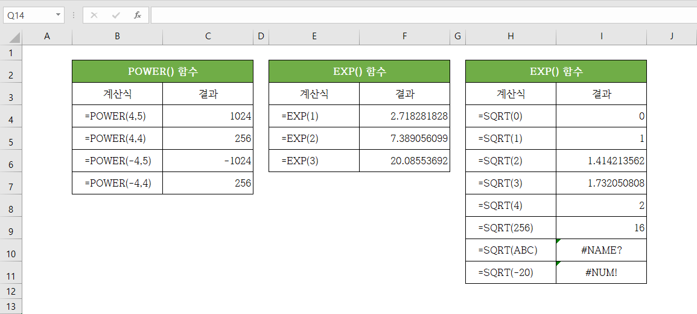
Task: Click the 결과 header above 2.718281828
Action: click(404, 94)
